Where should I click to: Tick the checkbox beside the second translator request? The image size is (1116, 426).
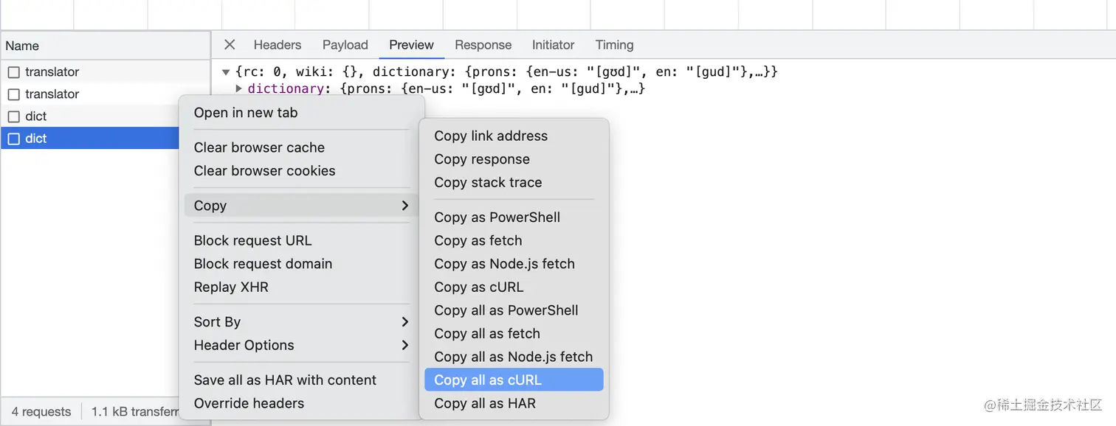[13, 94]
